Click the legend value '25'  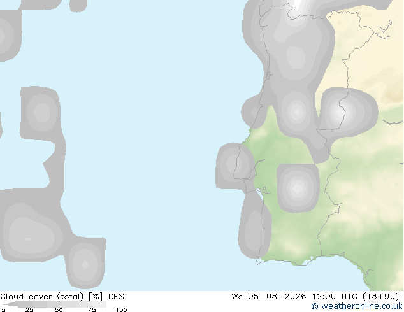pyautogui.click(x=29, y=309)
